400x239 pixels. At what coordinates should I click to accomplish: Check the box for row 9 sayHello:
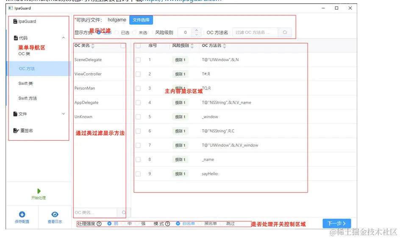tap(138, 174)
